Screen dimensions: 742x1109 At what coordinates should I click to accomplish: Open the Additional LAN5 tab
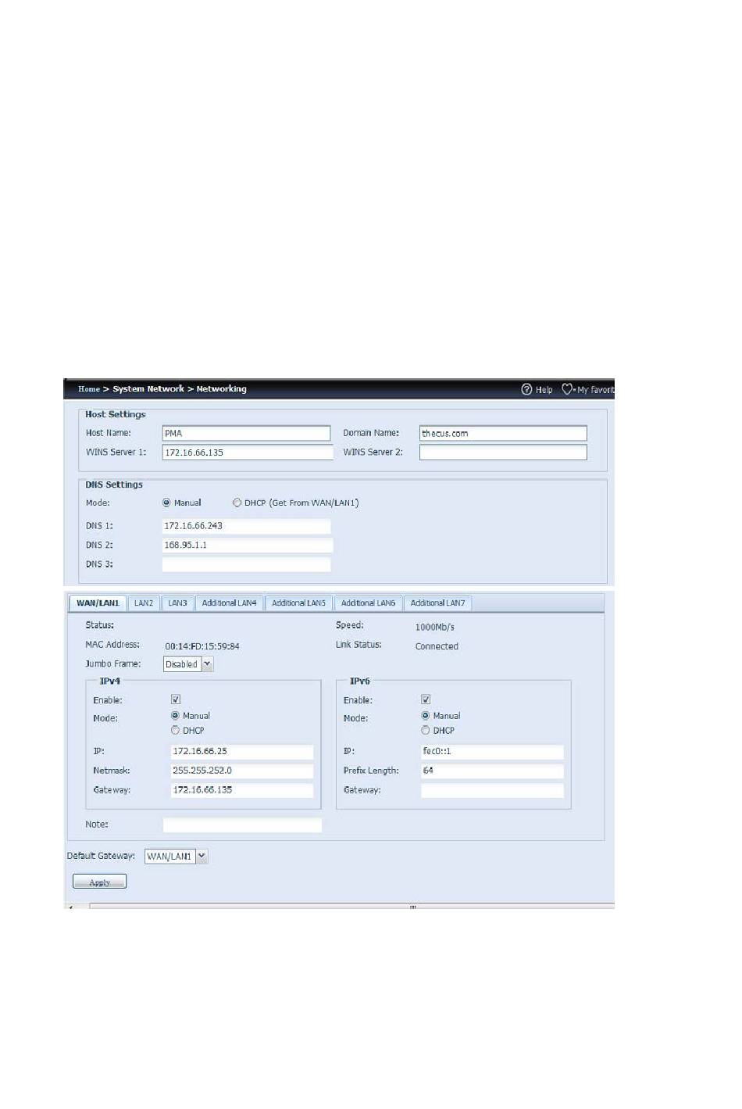[x=298, y=603]
